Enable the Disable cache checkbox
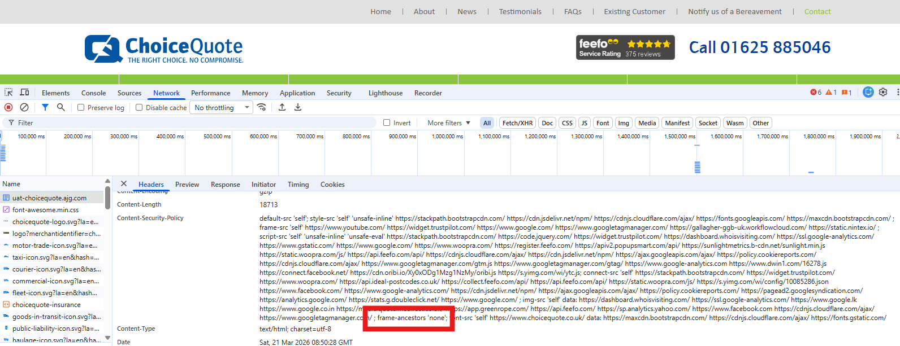 [x=139, y=107]
